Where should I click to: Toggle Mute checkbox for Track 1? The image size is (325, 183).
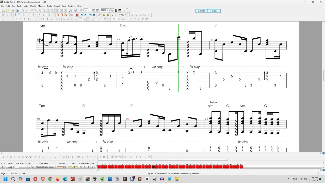(x=18, y=167)
